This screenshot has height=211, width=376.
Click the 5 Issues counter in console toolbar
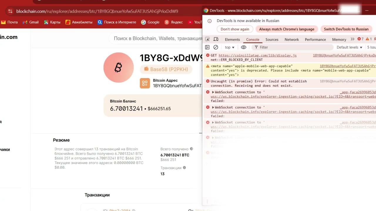pos(371,47)
